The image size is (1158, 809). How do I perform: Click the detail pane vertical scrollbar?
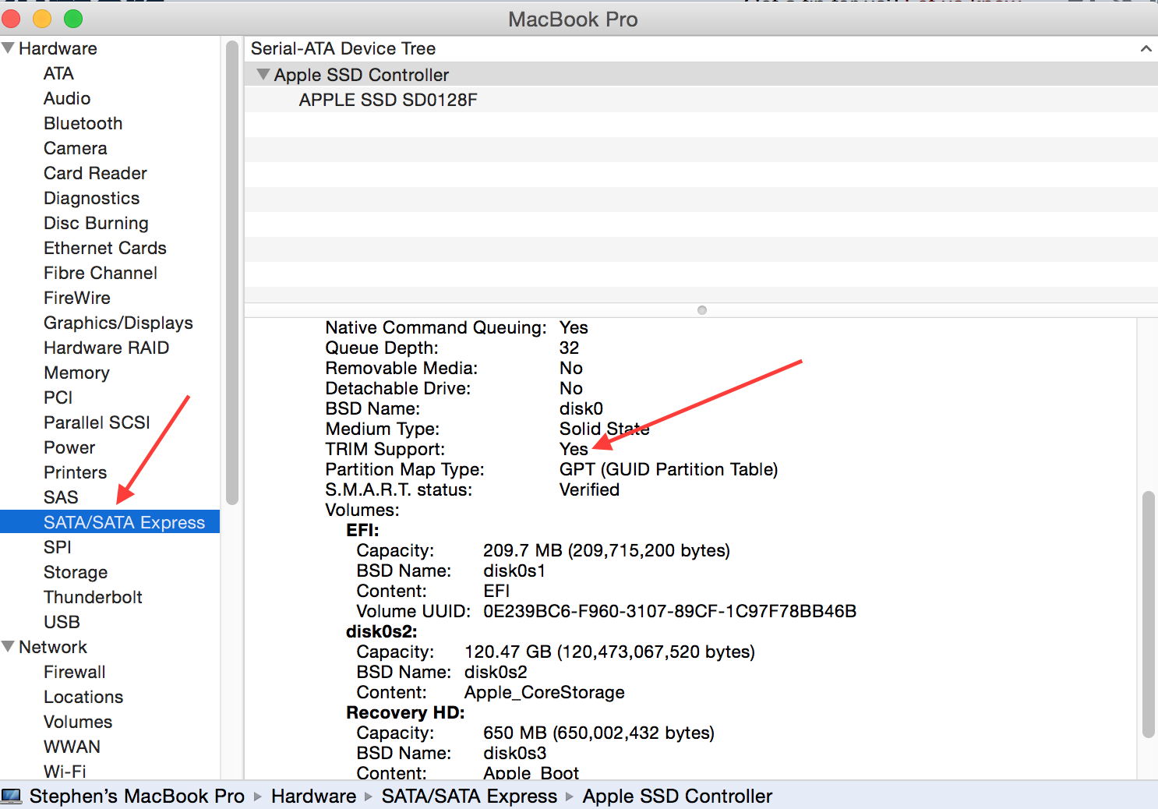[1148, 614]
